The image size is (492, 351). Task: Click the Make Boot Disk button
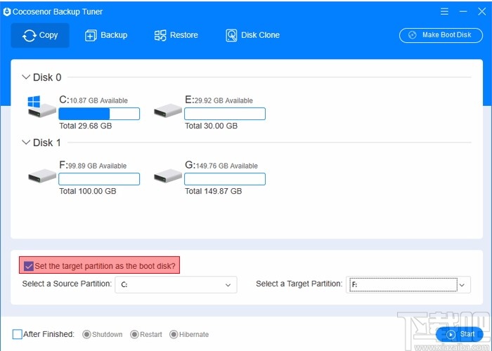coord(441,35)
